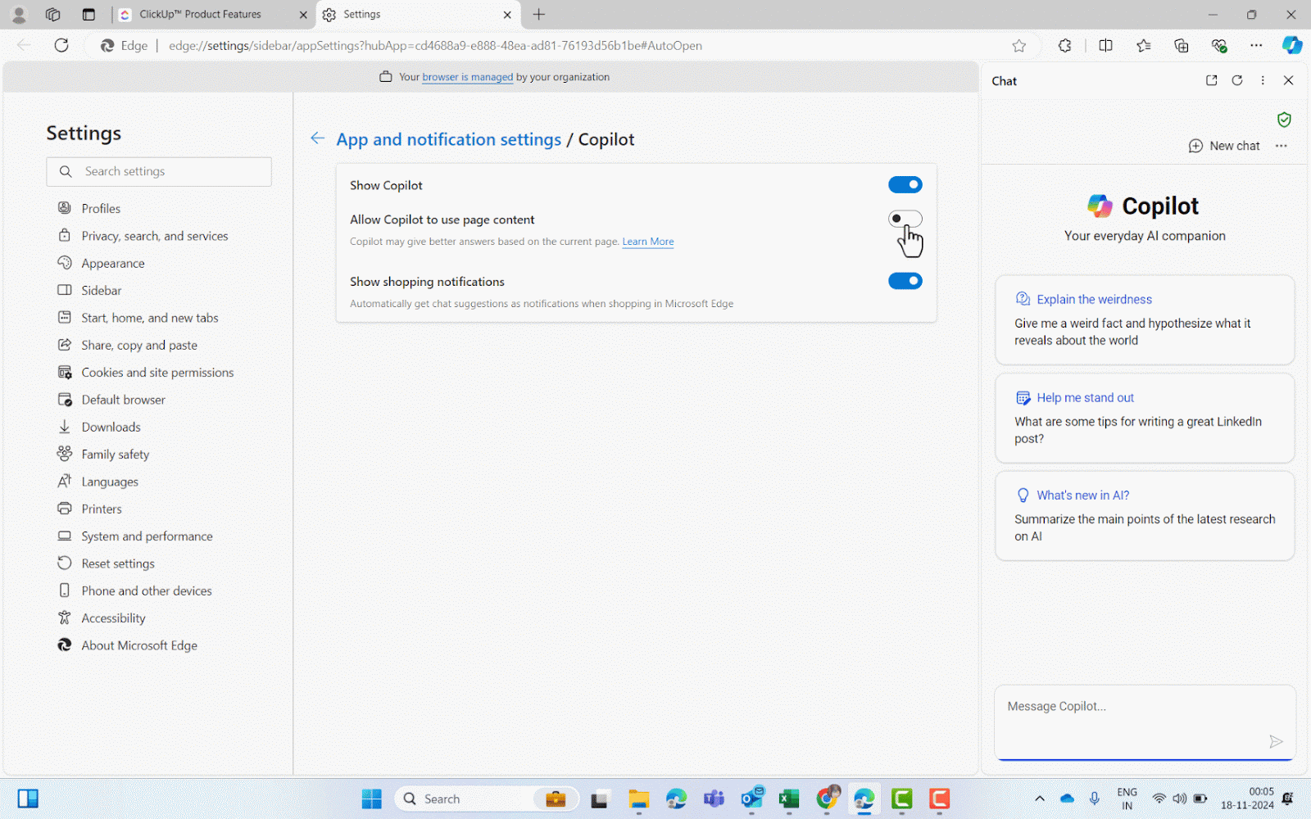The image size is (1311, 819).
Task: Open Favorites star-list icon
Action: (x=1143, y=46)
